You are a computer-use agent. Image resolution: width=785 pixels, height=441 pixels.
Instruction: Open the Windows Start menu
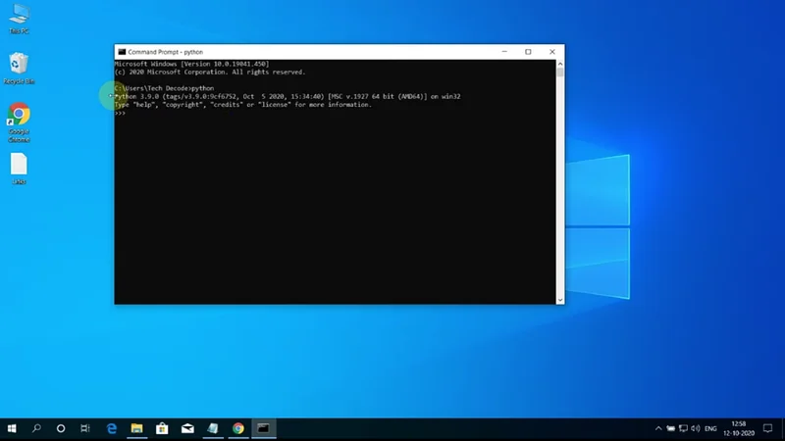14,428
